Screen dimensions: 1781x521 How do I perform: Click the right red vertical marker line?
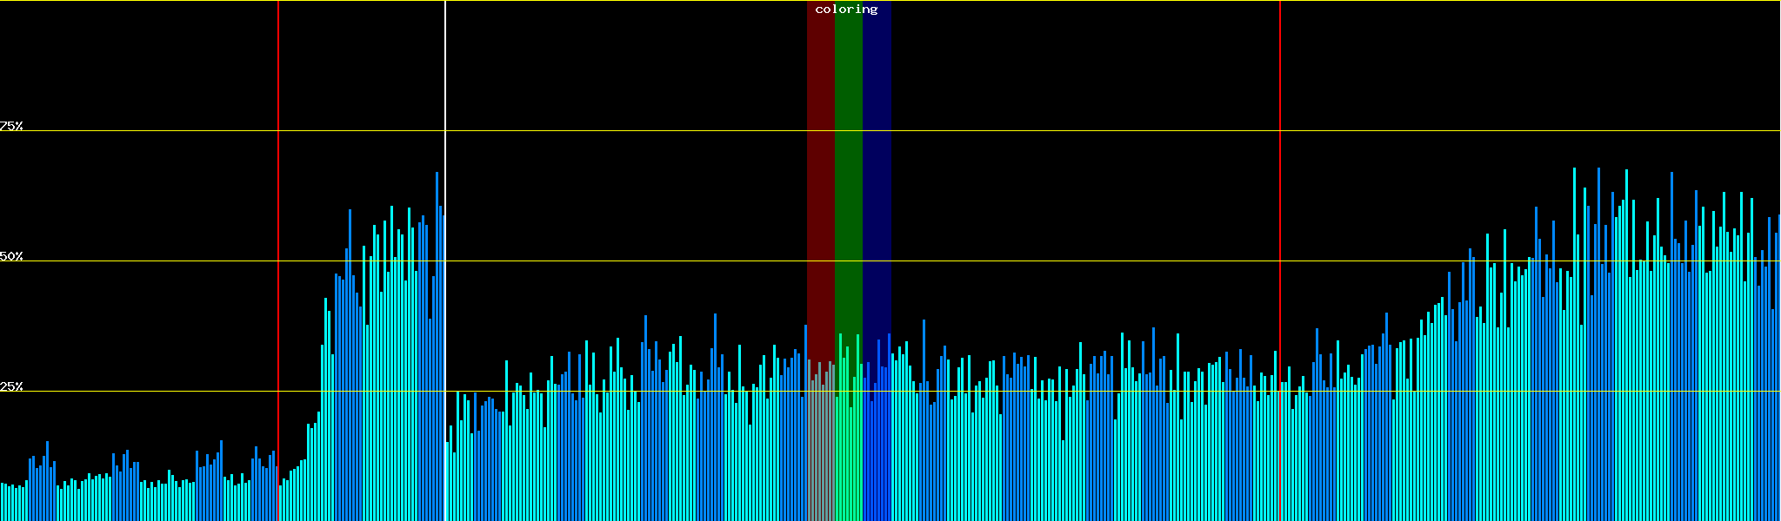click(1280, 87)
